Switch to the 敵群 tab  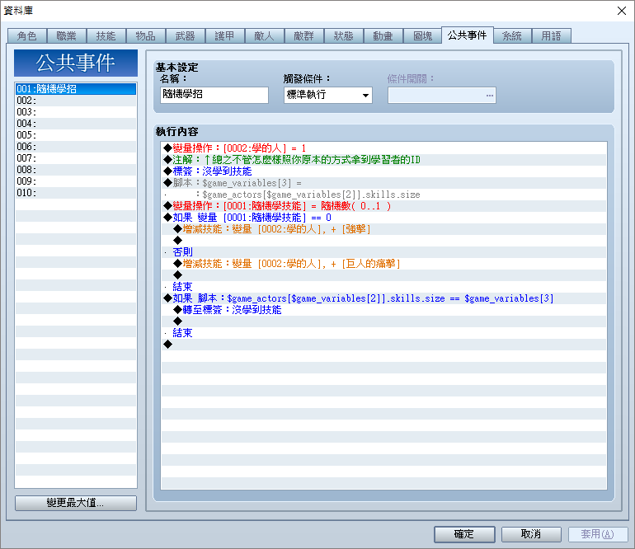(x=304, y=36)
